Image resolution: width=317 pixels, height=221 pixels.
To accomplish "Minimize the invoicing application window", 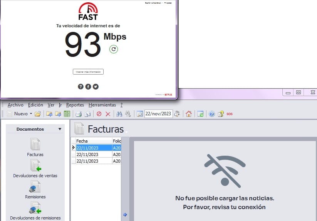I will coord(288,93).
